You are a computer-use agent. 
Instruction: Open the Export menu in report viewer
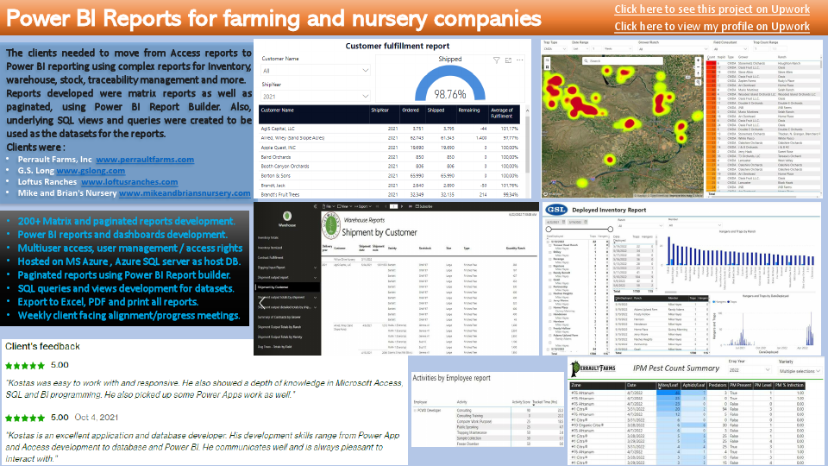(363, 206)
